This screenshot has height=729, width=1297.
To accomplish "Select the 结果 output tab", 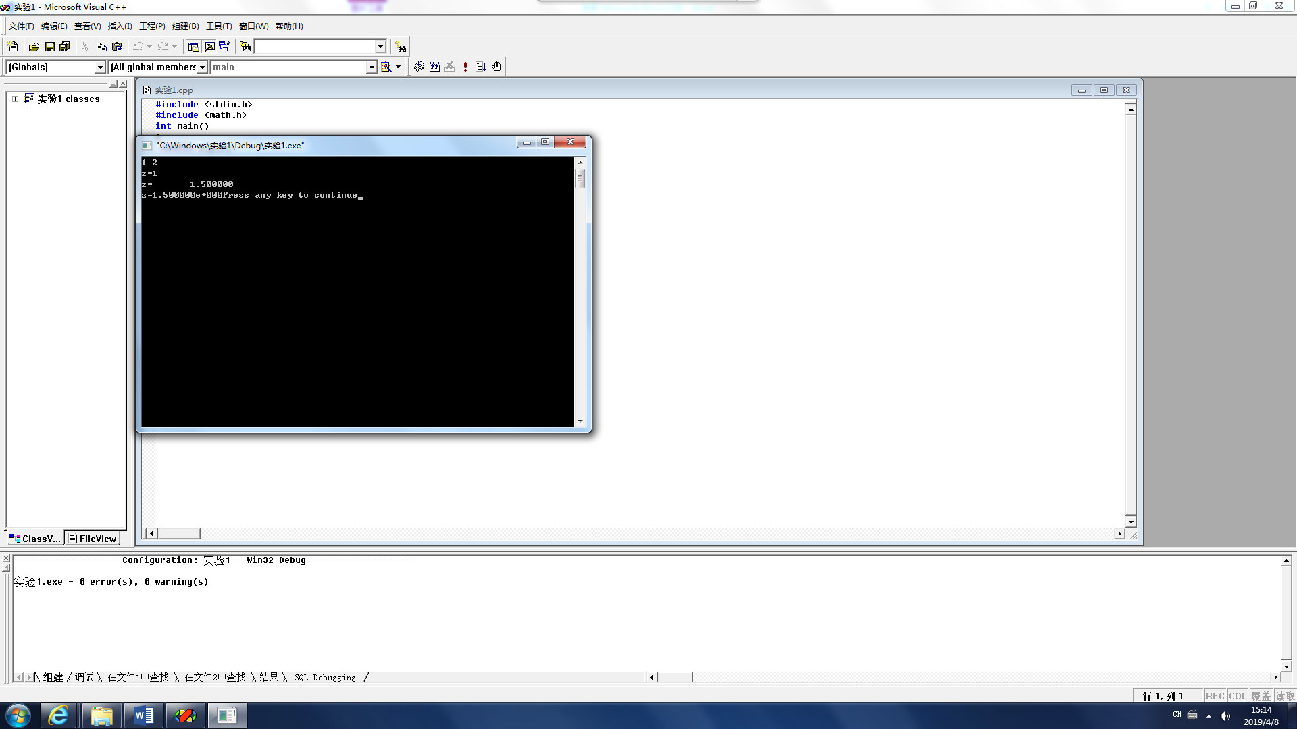I will coord(269,677).
